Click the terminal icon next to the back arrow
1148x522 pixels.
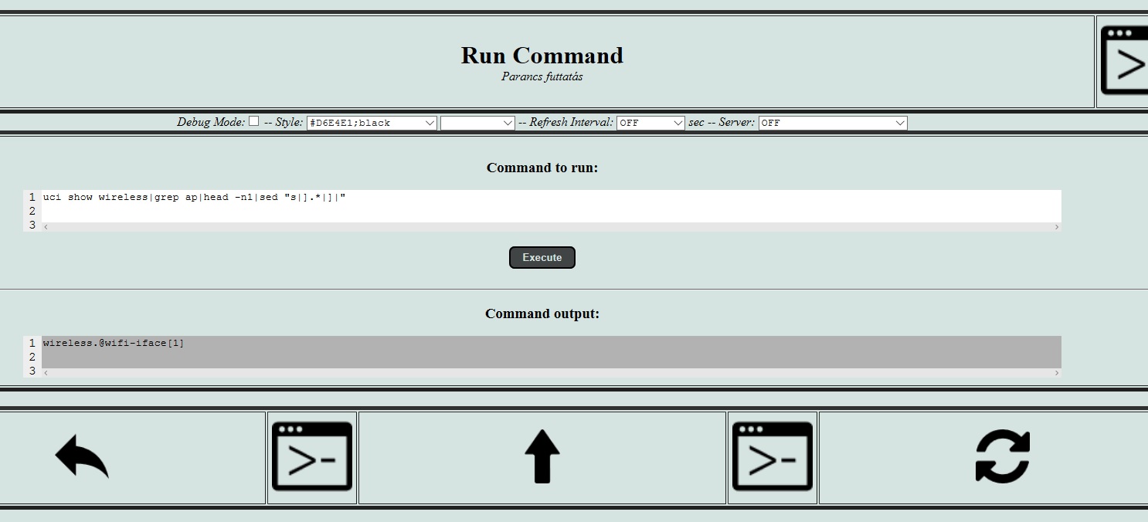point(312,456)
